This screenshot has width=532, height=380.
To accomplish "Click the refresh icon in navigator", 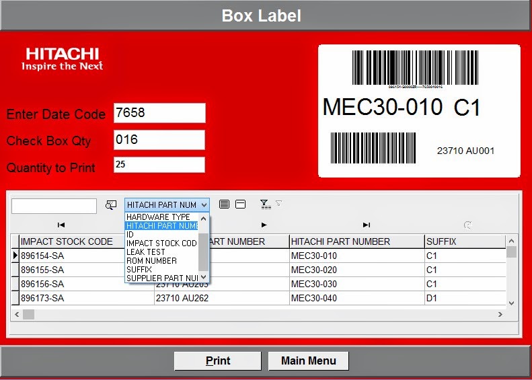I will (x=468, y=225).
